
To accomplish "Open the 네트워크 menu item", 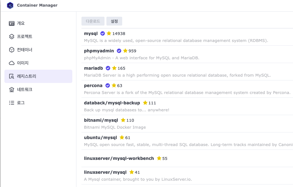I will click(38, 90).
